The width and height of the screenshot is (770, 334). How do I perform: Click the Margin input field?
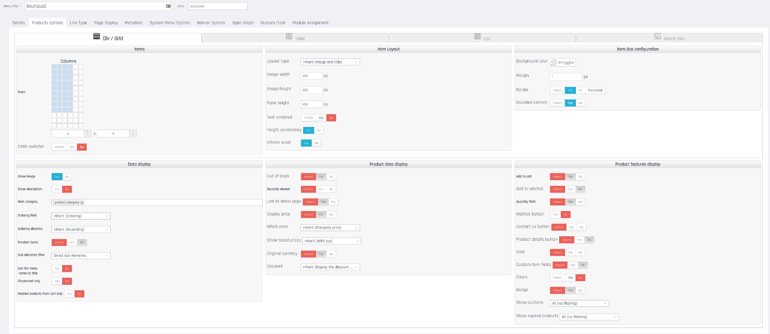[x=566, y=77]
